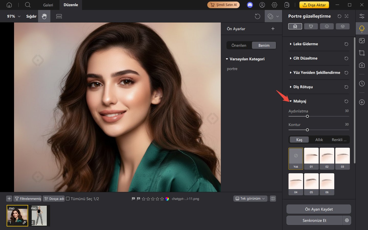Reset edits with the undo-circle icon above the image
The image size is (368, 230).
[x=258, y=16]
